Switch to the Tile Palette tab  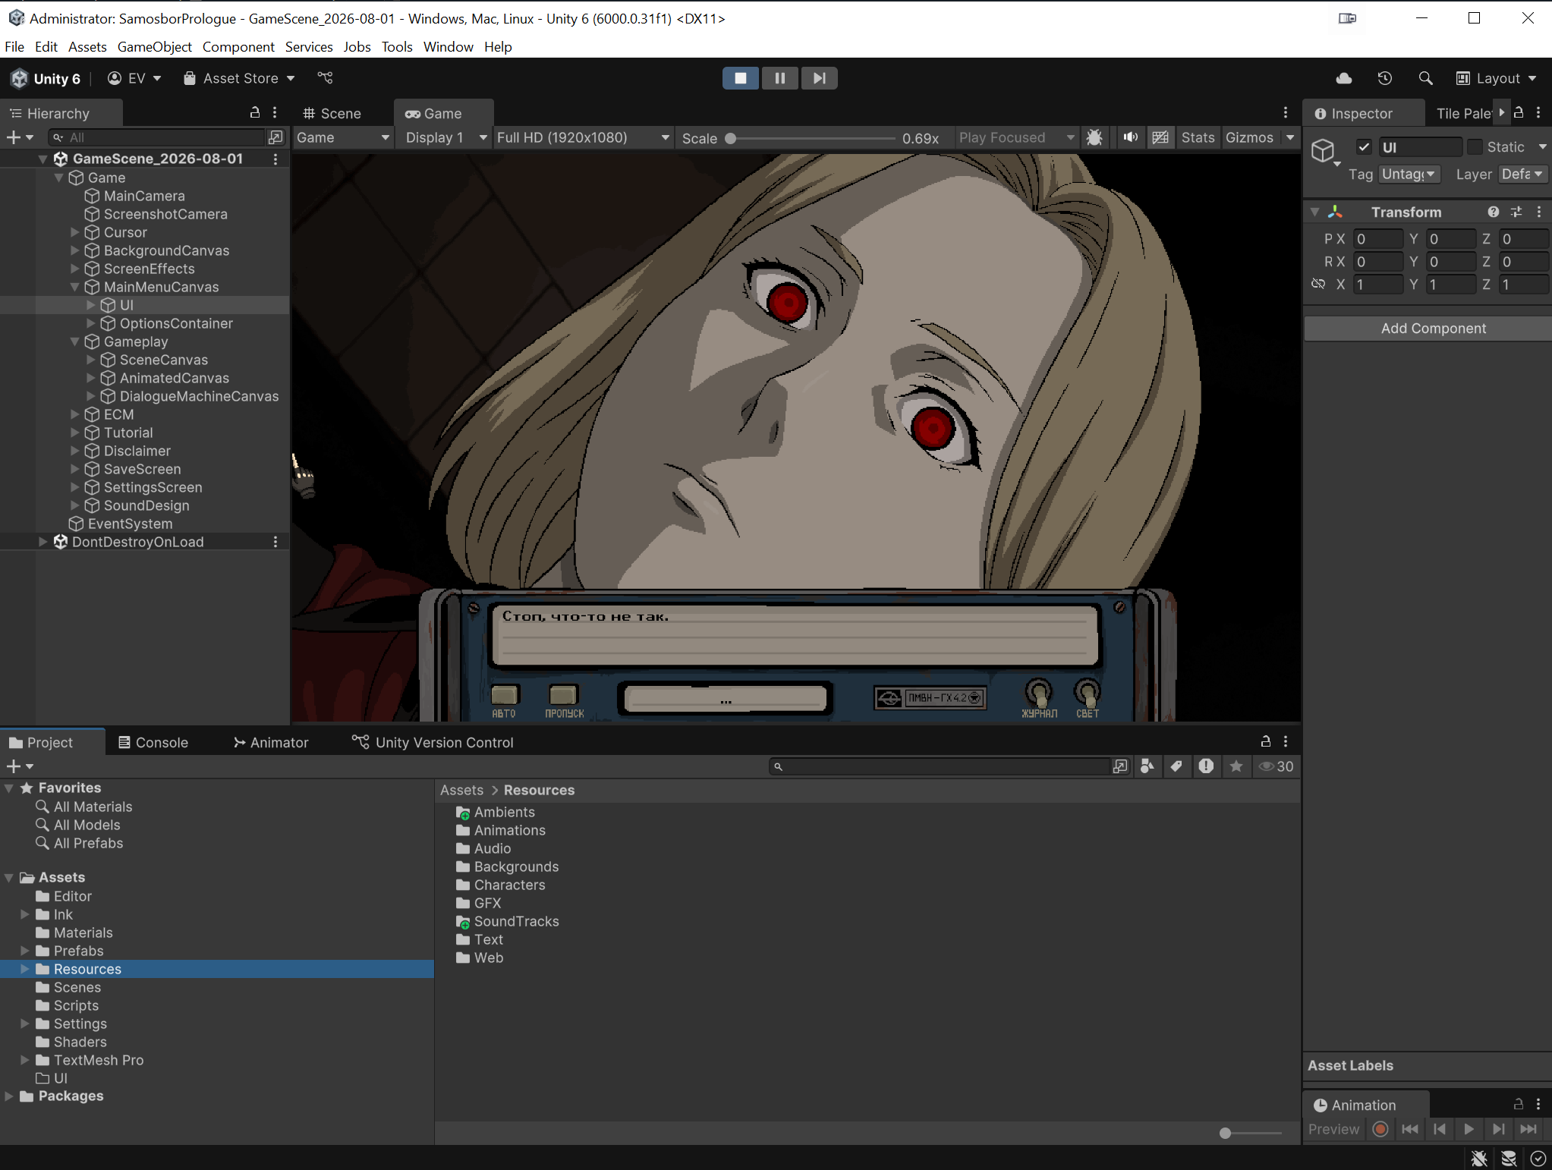pyautogui.click(x=1464, y=113)
